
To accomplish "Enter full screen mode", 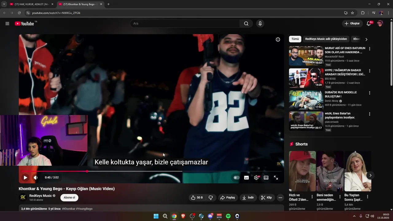I will [x=276, y=177].
